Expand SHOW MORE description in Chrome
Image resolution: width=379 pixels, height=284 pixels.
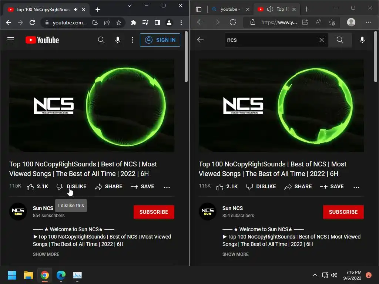(46, 254)
